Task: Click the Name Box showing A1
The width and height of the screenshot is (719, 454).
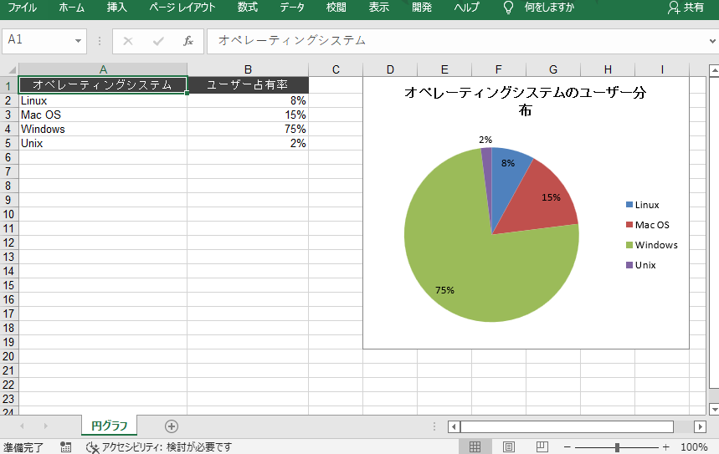Action: pyautogui.click(x=37, y=41)
